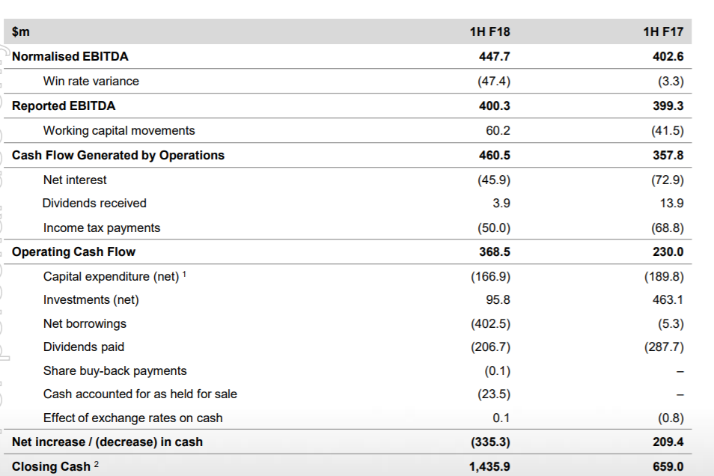The height and width of the screenshot is (476, 714).
Task: Click the Operating Cash Flow 368.5 value
Action: [x=495, y=252]
